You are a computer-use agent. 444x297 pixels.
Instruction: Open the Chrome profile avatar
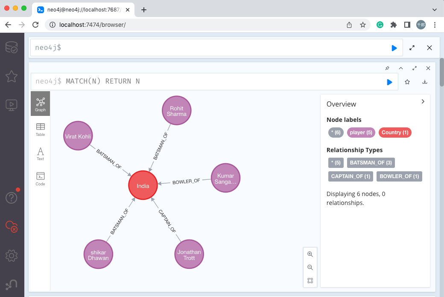coord(421,25)
